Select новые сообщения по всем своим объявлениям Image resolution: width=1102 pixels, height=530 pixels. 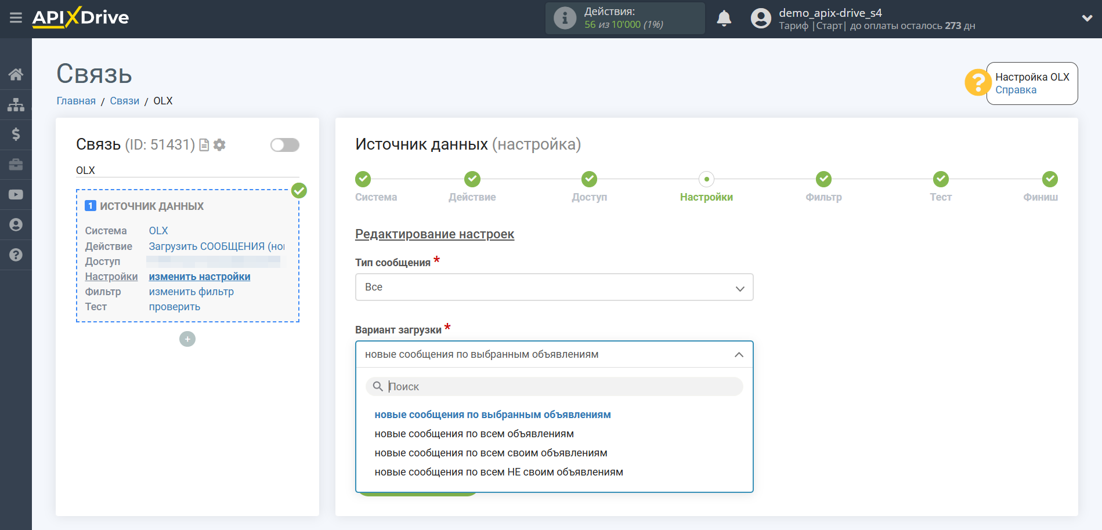pyautogui.click(x=491, y=453)
